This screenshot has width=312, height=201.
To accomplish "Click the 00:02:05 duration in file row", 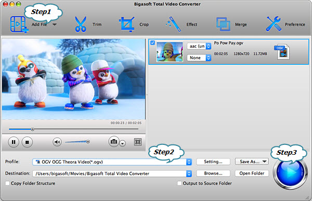I will (x=221, y=53).
